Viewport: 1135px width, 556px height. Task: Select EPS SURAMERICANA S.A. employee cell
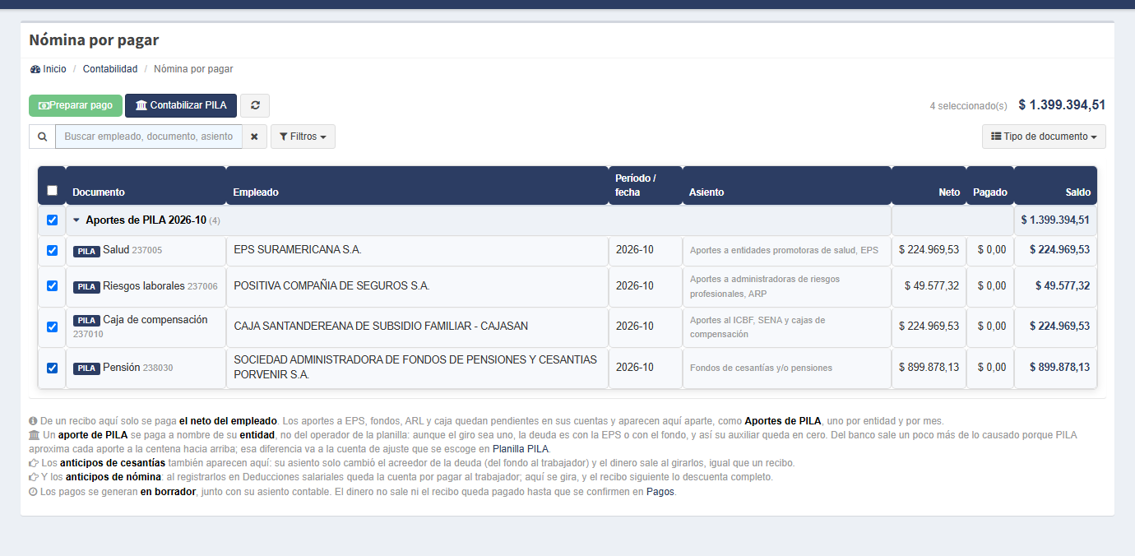[x=417, y=250]
